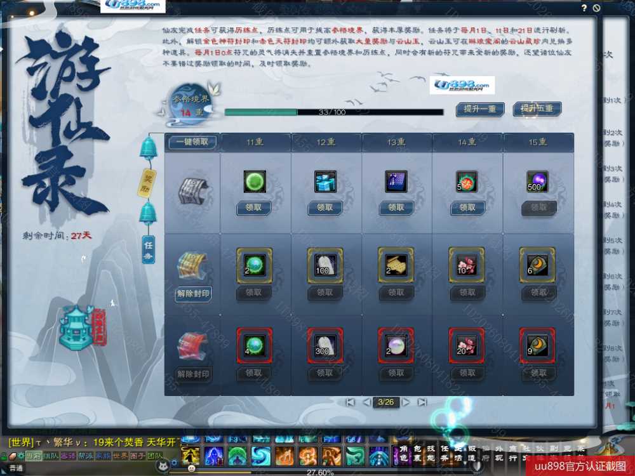
Task: Select gold-framed flower item labeled 10
Action: pos(467,265)
